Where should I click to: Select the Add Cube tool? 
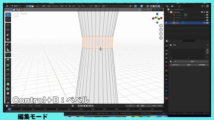8,55
